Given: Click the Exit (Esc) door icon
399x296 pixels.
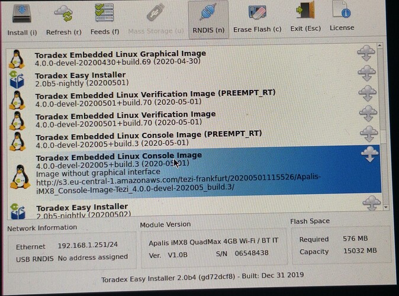Looking at the screenshot, I should [x=305, y=11].
